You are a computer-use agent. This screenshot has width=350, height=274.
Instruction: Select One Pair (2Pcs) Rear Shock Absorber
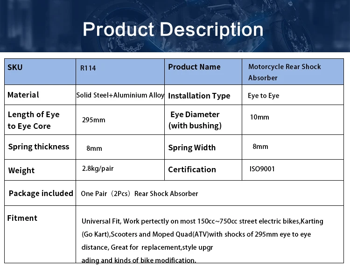[x=140, y=194]
